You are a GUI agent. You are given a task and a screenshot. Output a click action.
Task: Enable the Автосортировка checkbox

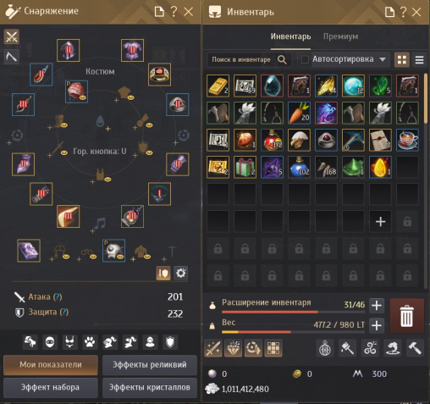click(x=305, y=59)
